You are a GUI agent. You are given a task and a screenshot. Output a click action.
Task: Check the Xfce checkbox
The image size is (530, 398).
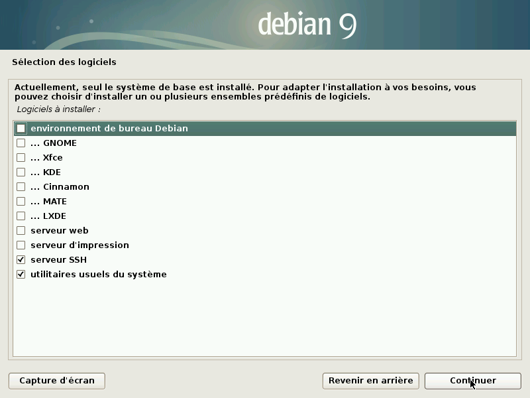[x=19, y=157]
